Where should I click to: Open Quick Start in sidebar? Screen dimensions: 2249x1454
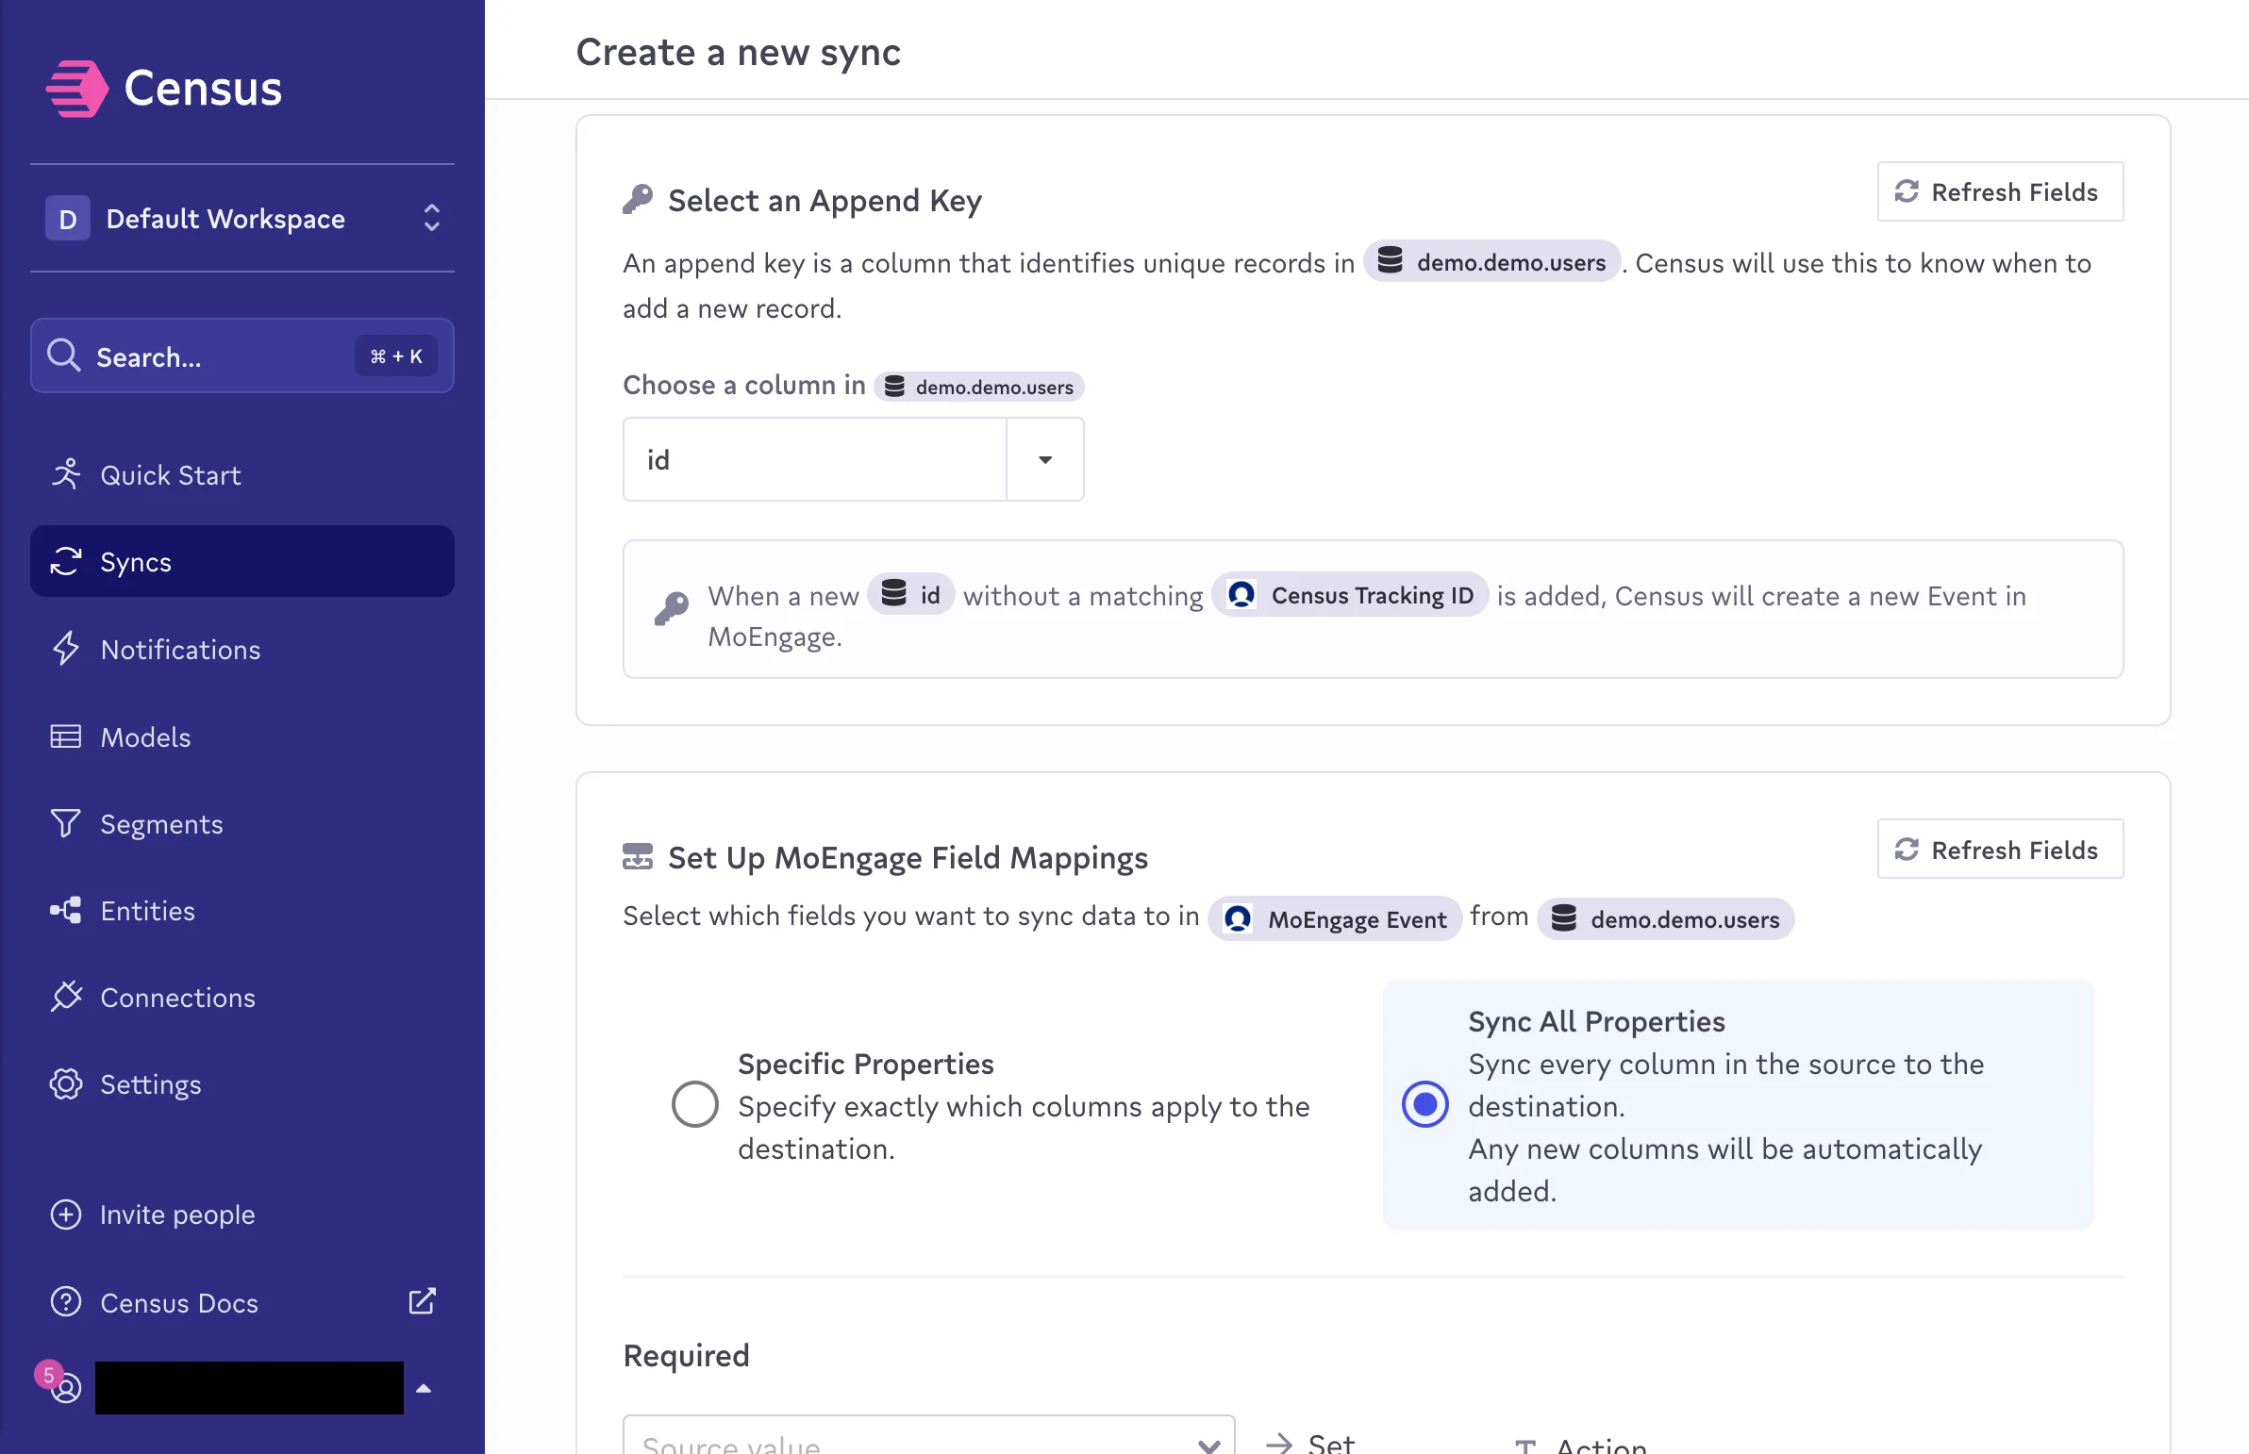click(x=242, y=475)
